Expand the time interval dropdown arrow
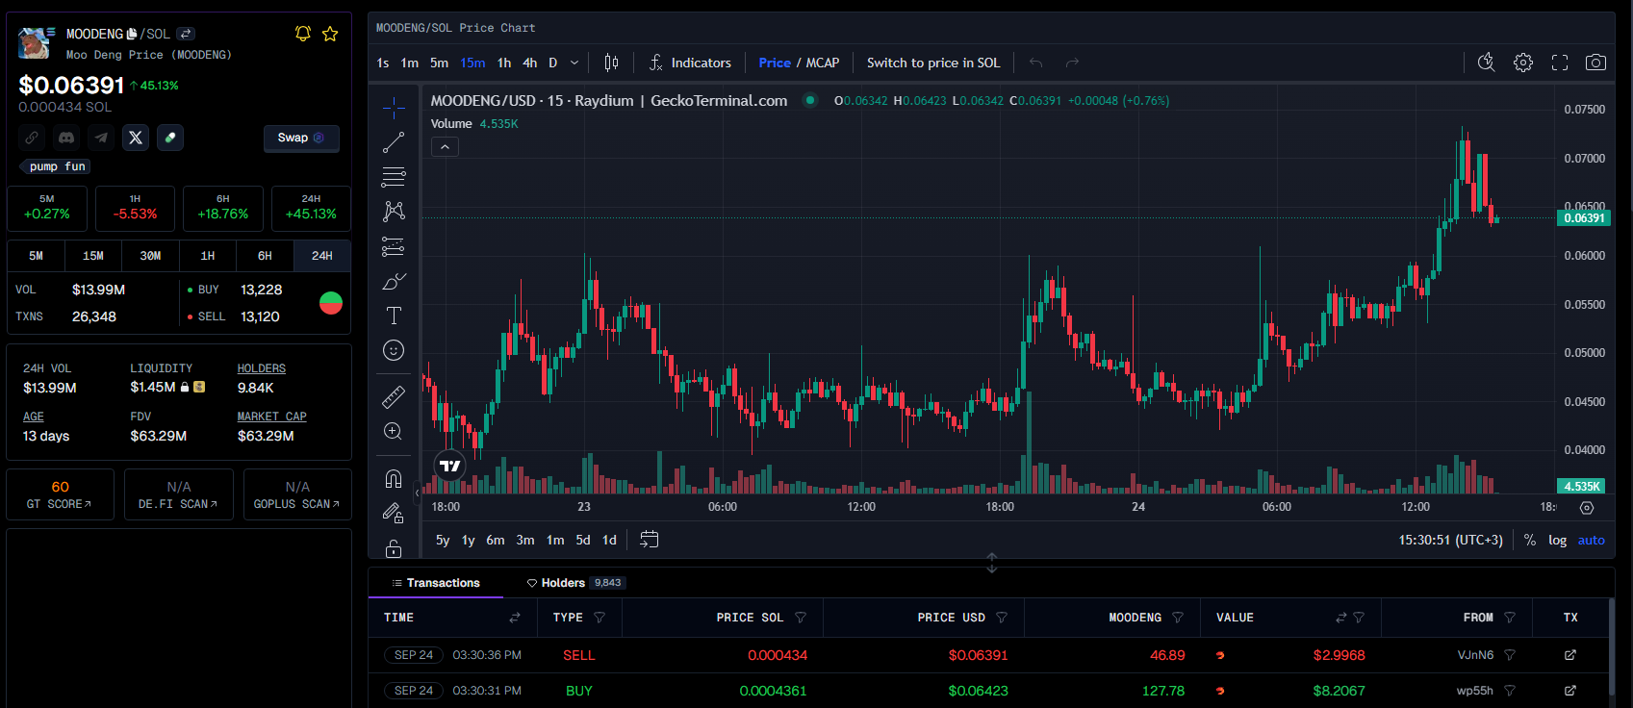This screenshot has height=708, width=1633. click(x=574, y=63)
